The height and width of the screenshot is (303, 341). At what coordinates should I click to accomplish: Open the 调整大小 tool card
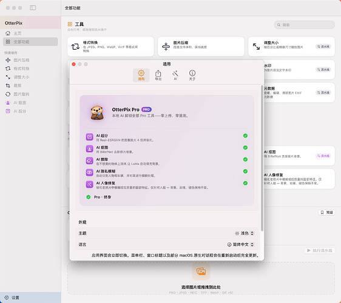pos(291,47)
